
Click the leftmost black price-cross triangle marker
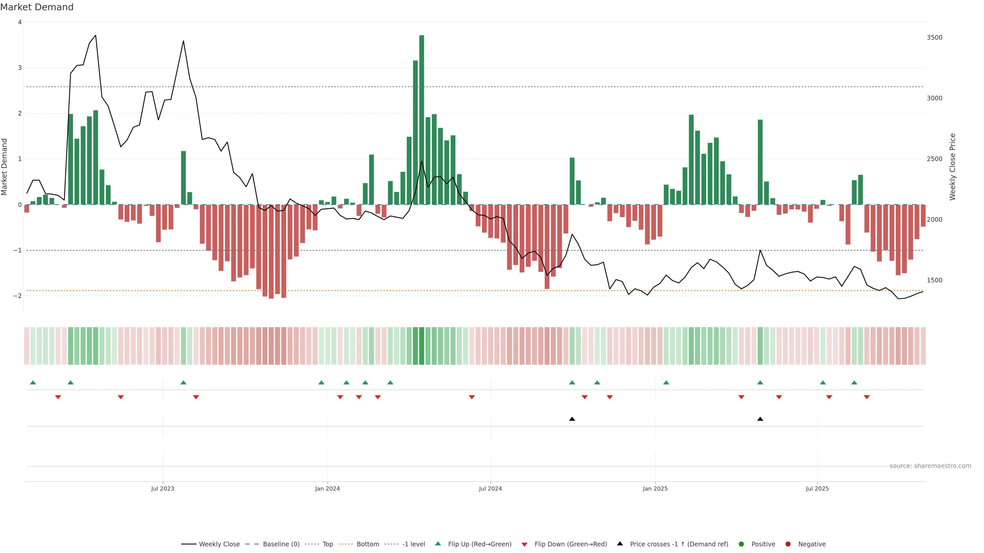click(572, 419)
